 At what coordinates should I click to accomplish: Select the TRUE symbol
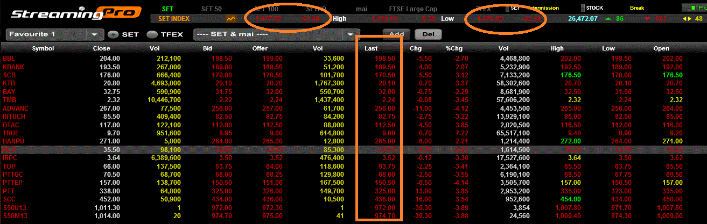pyautogui.click(x=11, y=133)
